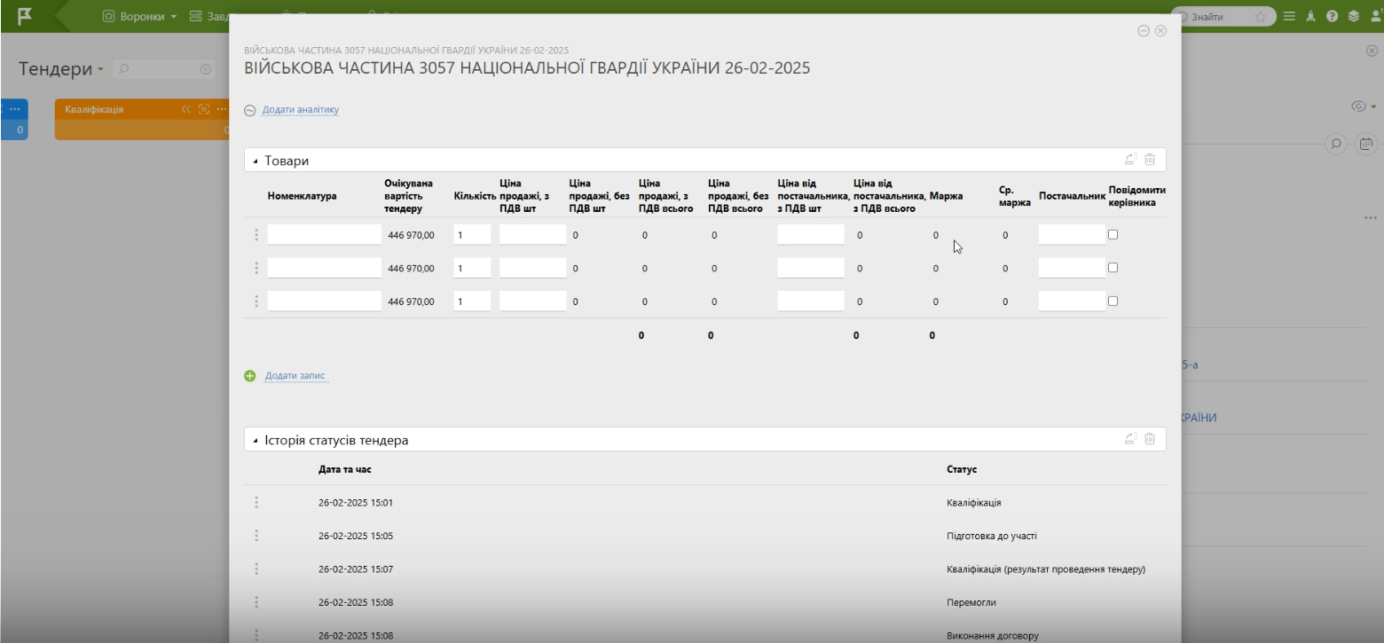The image size is (1384, 643).
Task: Click the export icon in Товари header
Action: pyautogui.click(x=1130, y=160)
